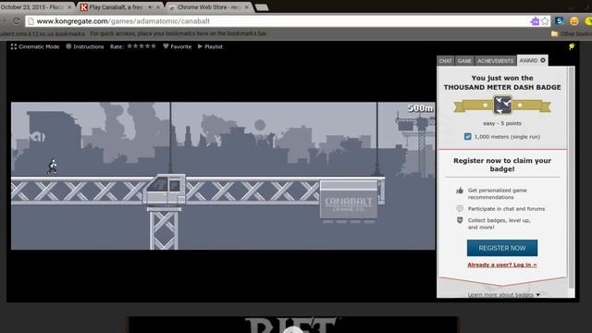Screen dimensions: 592x333
Task: Switch to the GAME tab
Action: pyautogui.click(x=464, y=61)
